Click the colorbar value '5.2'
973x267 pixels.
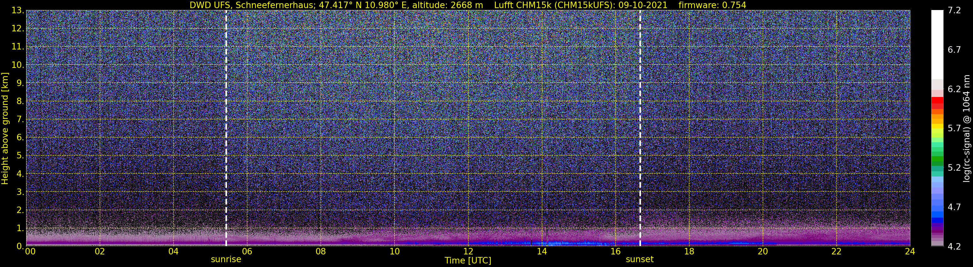(954, 168)
